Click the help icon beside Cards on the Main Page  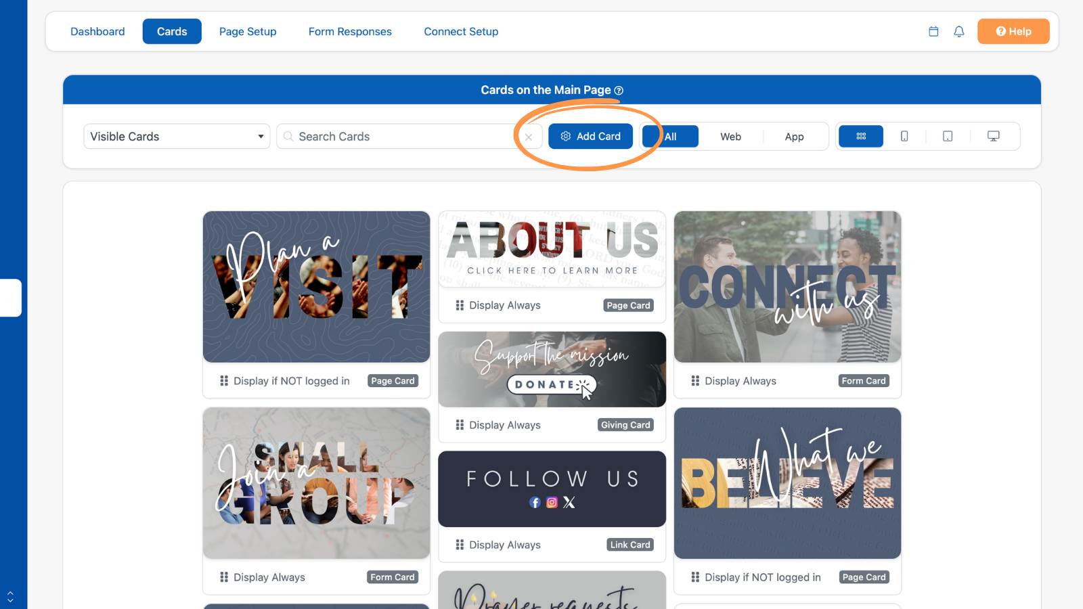pos(619,91)
